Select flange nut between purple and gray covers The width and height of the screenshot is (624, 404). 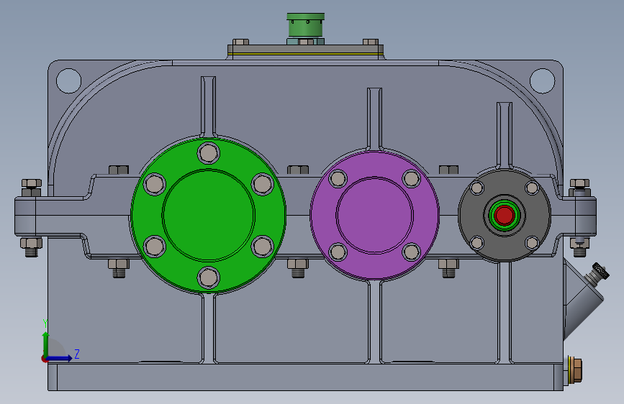[x=449, y=170]
